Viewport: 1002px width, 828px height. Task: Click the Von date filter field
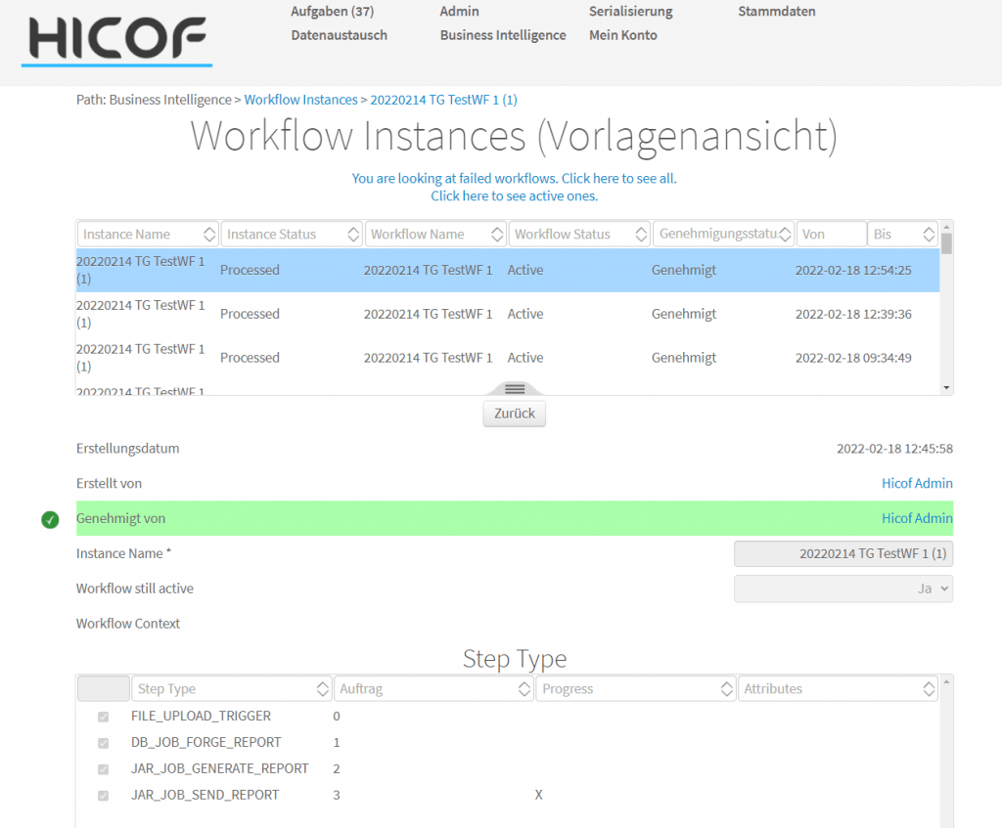pyautogui.click(x=832, y=235)
